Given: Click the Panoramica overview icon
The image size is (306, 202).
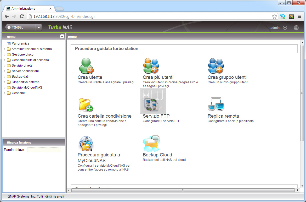Looking at the screenshot, I should tap(8, 43).
